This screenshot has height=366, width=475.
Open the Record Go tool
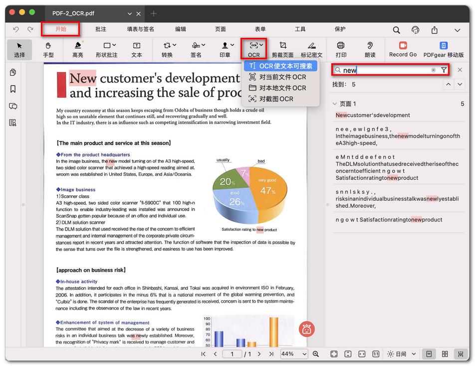[x=403, y=49]
